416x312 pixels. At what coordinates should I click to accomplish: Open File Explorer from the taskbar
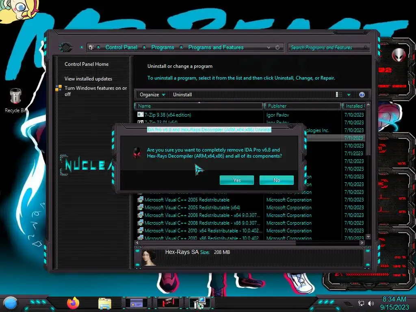(105, 303)
